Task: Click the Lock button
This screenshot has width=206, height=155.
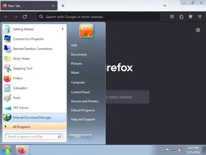Action: point(78,137)
